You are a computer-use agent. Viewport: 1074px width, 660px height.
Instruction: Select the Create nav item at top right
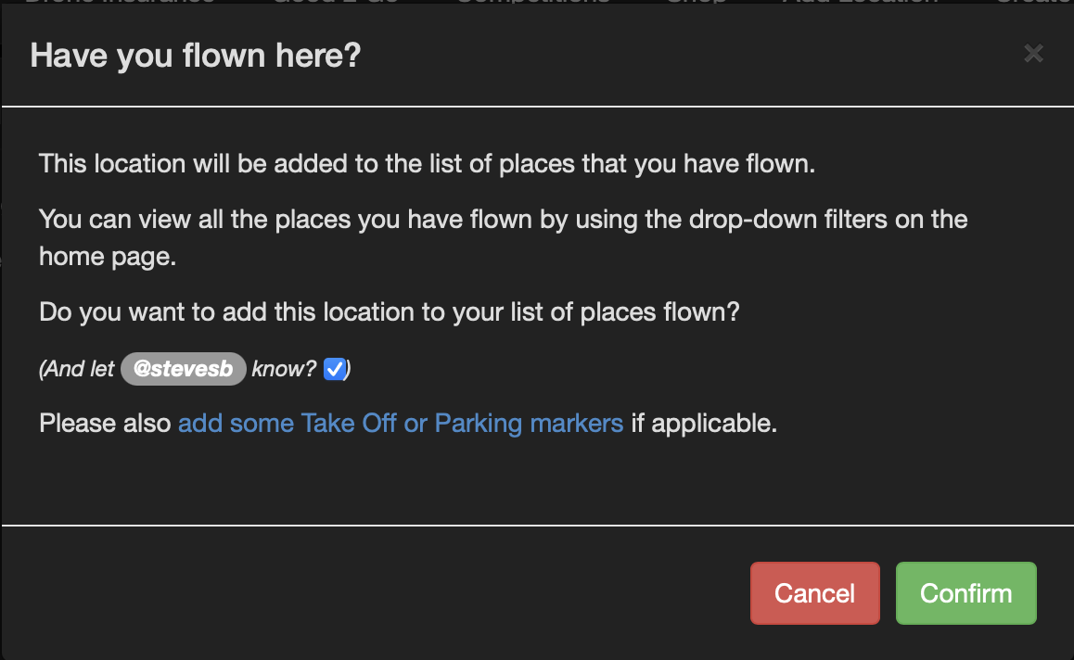point(1034,3)
